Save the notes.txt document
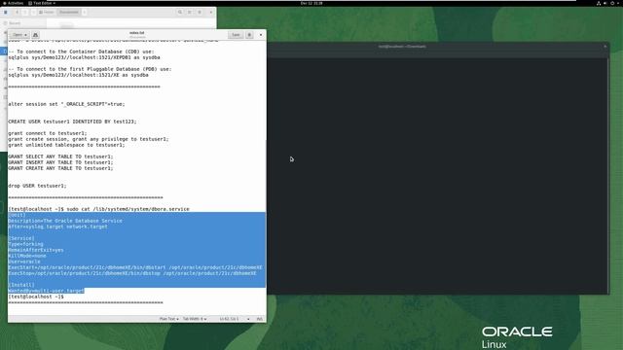Viewport: 623px width, 350px height. [236, 35]
